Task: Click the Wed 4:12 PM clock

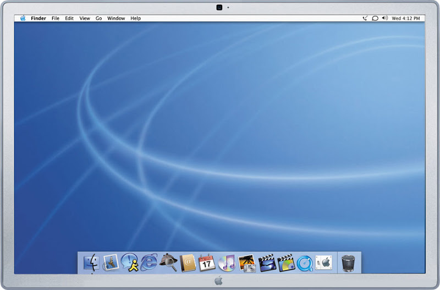Action: coord(406,18)
